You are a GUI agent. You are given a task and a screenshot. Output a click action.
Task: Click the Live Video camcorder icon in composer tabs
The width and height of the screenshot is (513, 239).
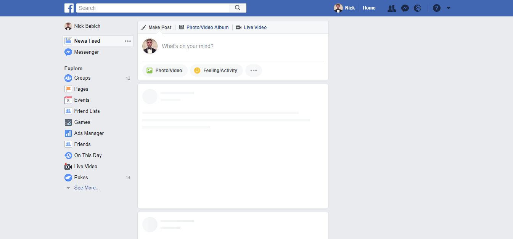239,27
